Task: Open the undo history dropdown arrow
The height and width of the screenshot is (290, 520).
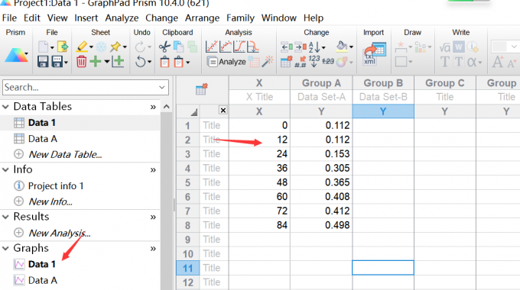Action: (x=150, y=62)
